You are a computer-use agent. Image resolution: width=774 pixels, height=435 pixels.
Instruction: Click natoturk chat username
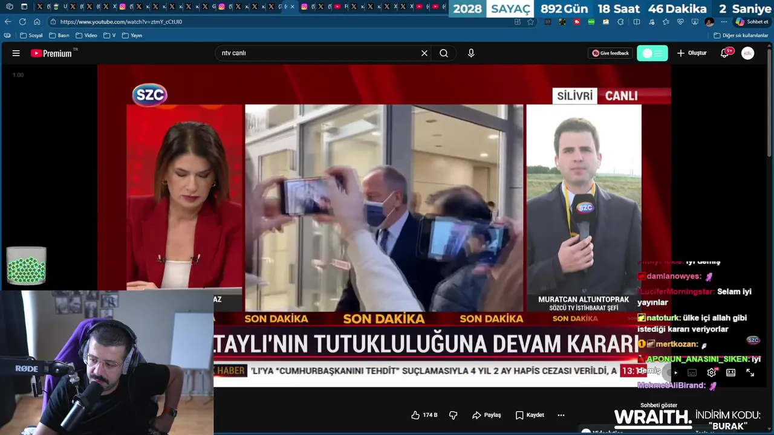(x=663, y=318)
